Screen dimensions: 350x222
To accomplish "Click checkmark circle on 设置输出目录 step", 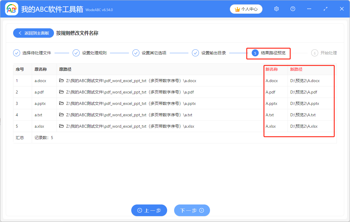I will point(195,53).
